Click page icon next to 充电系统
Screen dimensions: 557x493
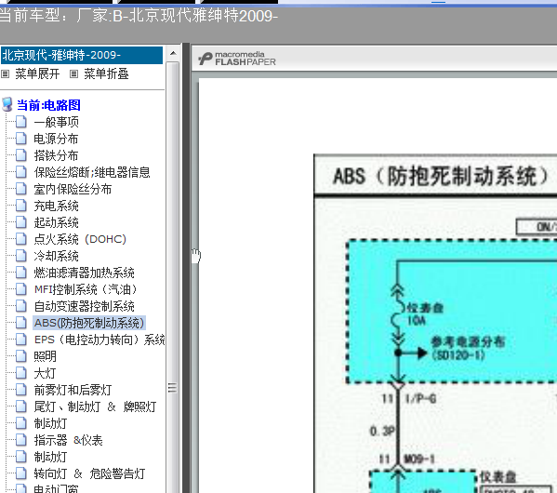tap(21, 206)
